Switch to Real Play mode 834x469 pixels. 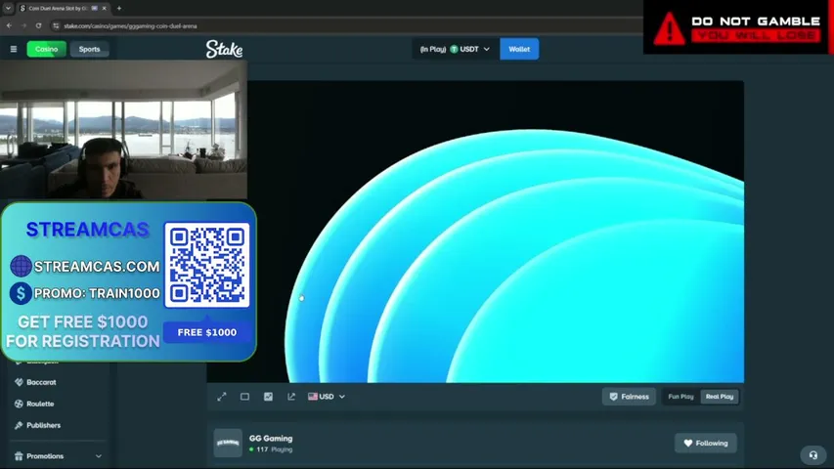pyautogui.click(x=720, y=397)
